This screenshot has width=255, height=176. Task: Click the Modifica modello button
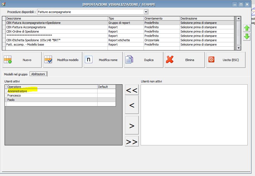tap(63, 60)
